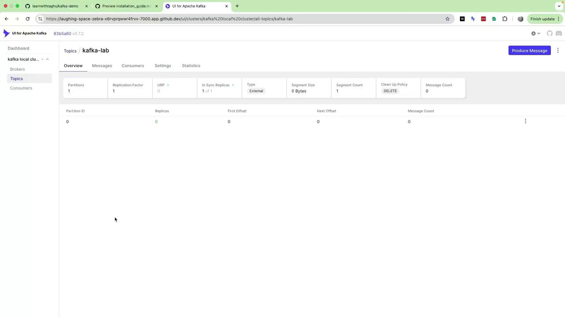
Task: Click the browser address bar URL
Action: (169, 19)
